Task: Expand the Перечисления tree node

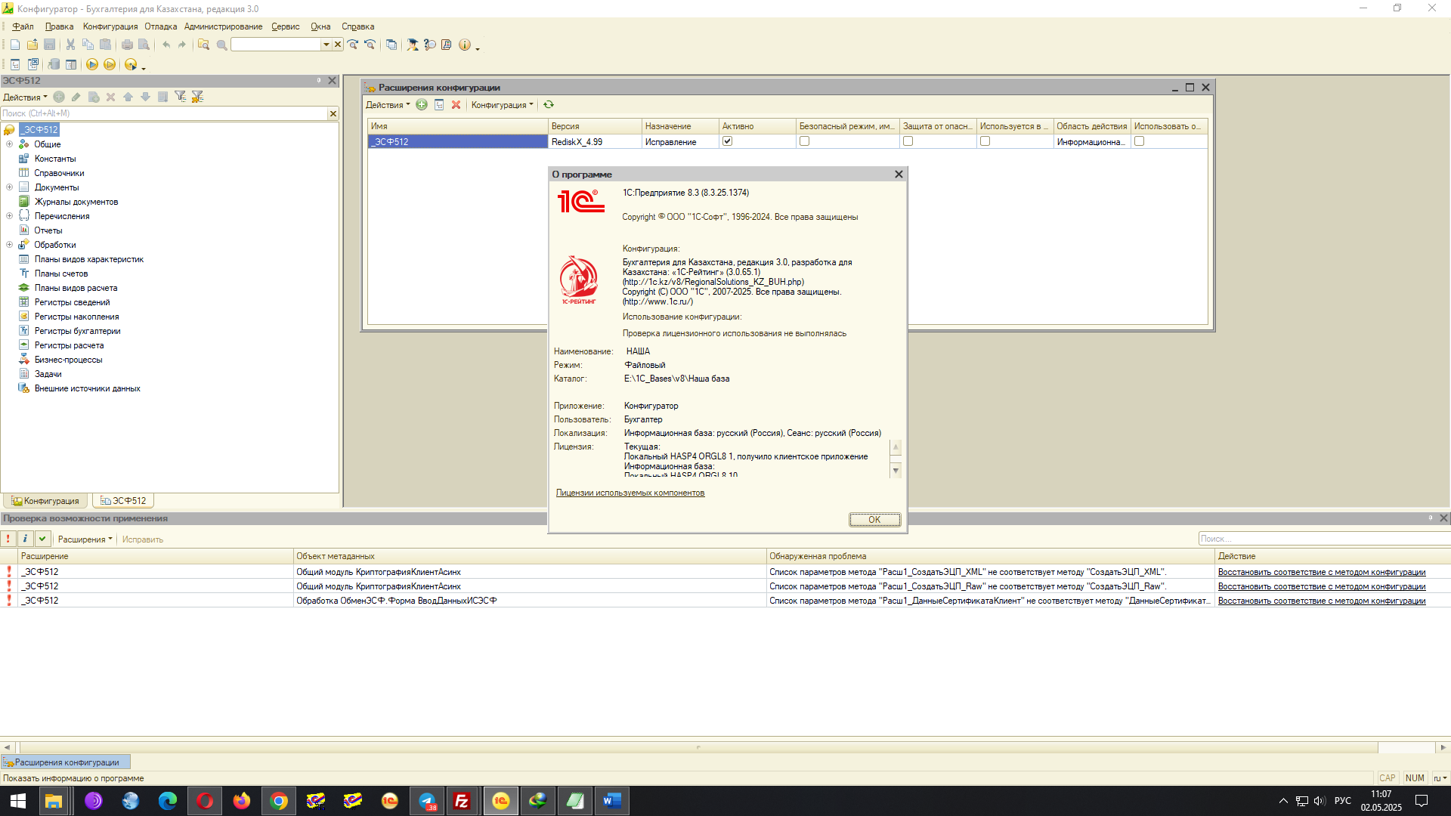Action: [9, 216]
